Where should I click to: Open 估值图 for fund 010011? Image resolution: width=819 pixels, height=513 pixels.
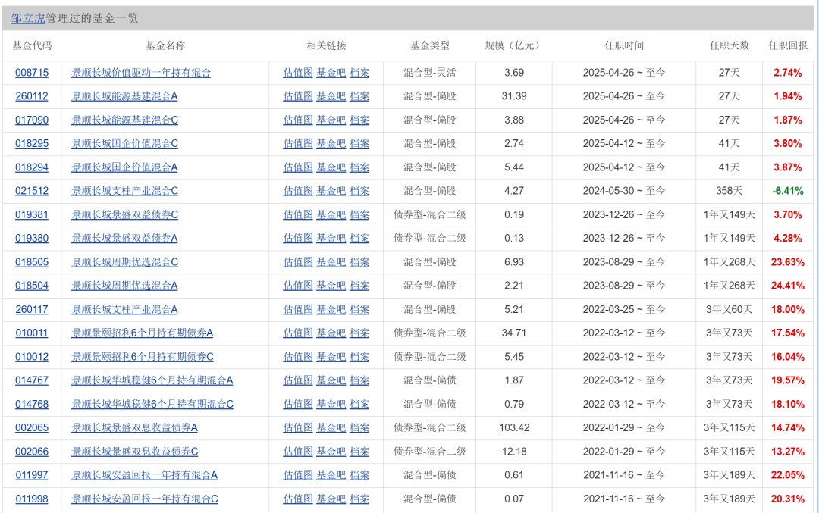(x=298, y=333)
